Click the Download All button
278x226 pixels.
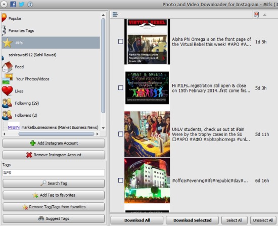[137, 220]
